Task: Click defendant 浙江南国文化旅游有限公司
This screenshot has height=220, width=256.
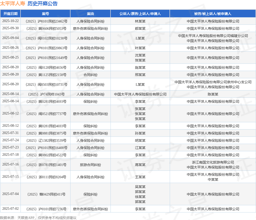Action: (x=213, y=162)
